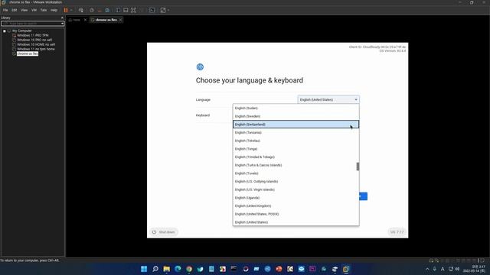Toggle thumbnail bar view icon
This screenshot has height=275, width=490.
tap(126, 10)
